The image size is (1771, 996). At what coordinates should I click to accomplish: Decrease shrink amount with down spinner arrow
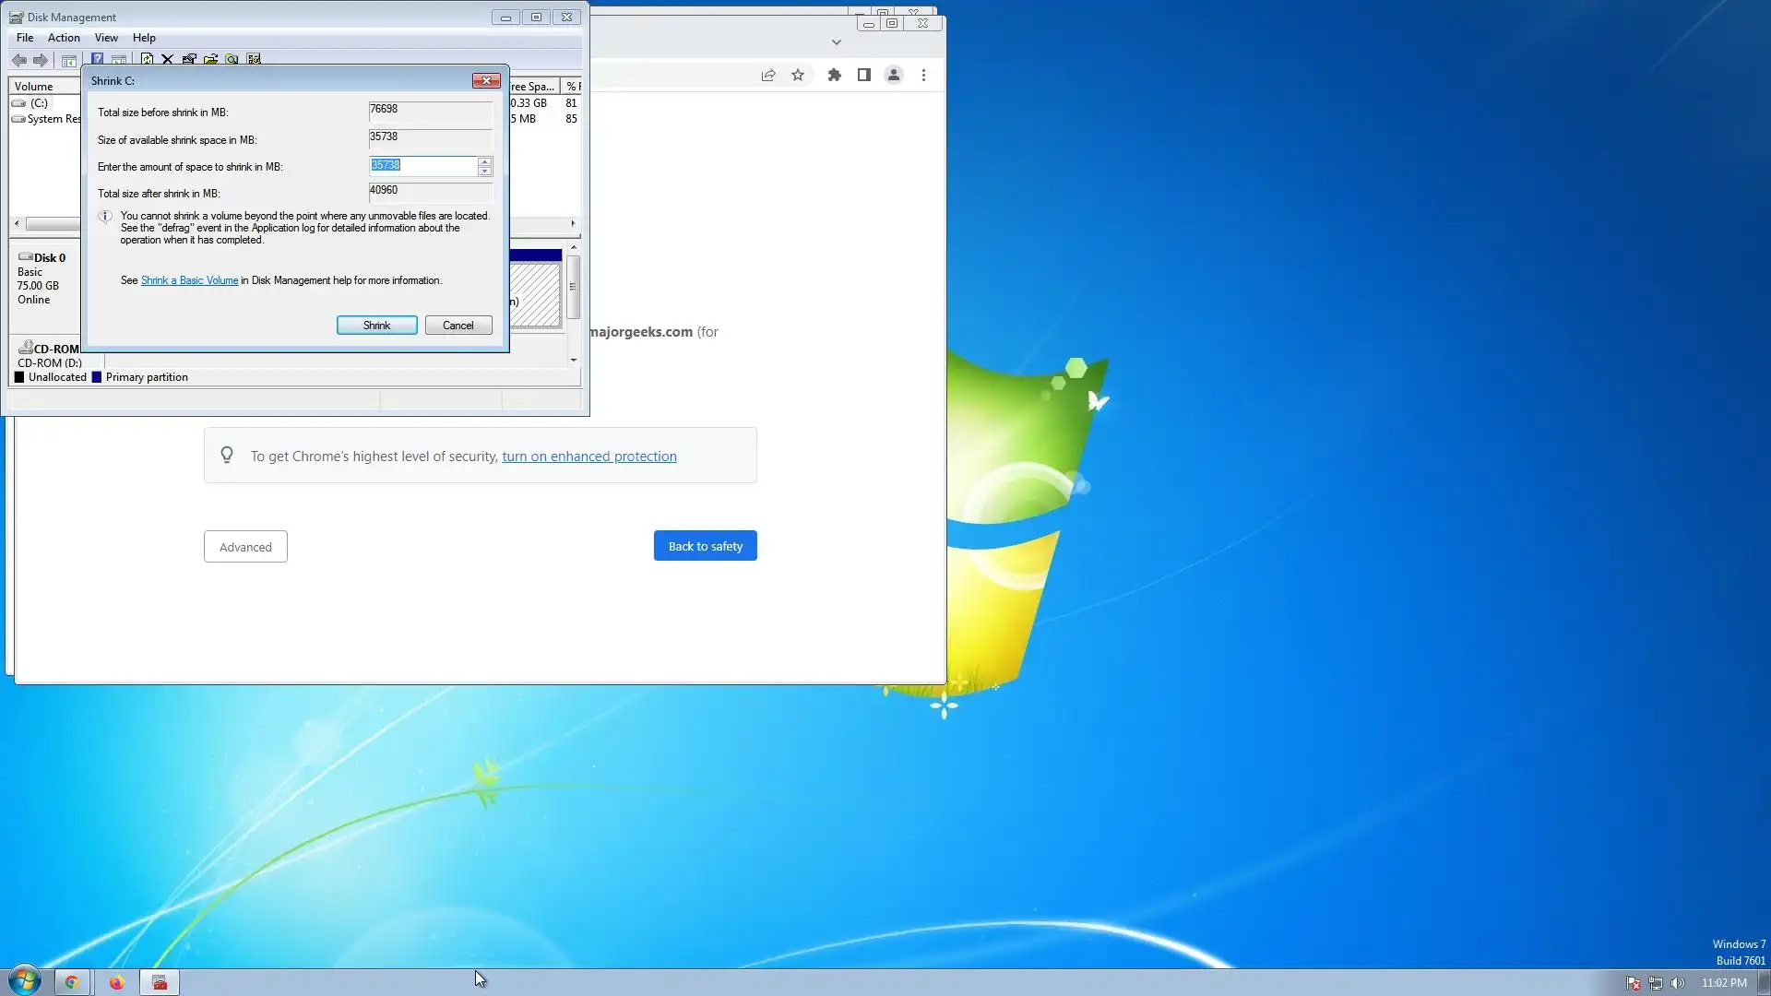[484, 172]
